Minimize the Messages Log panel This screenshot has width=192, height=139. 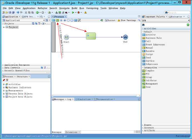139,99
